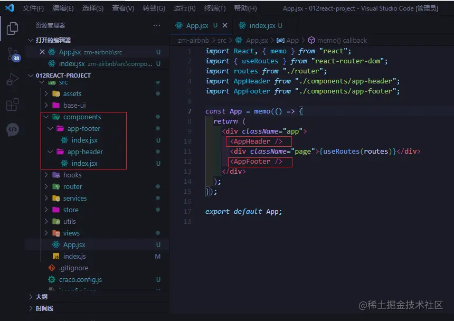Close App.jsx in open editors list
The height and width of the screenshot is (321, 454).
[42, 52]
